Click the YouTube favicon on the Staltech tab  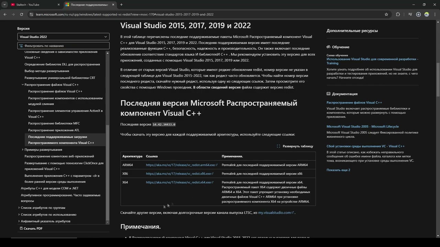[x=13, y=5]
